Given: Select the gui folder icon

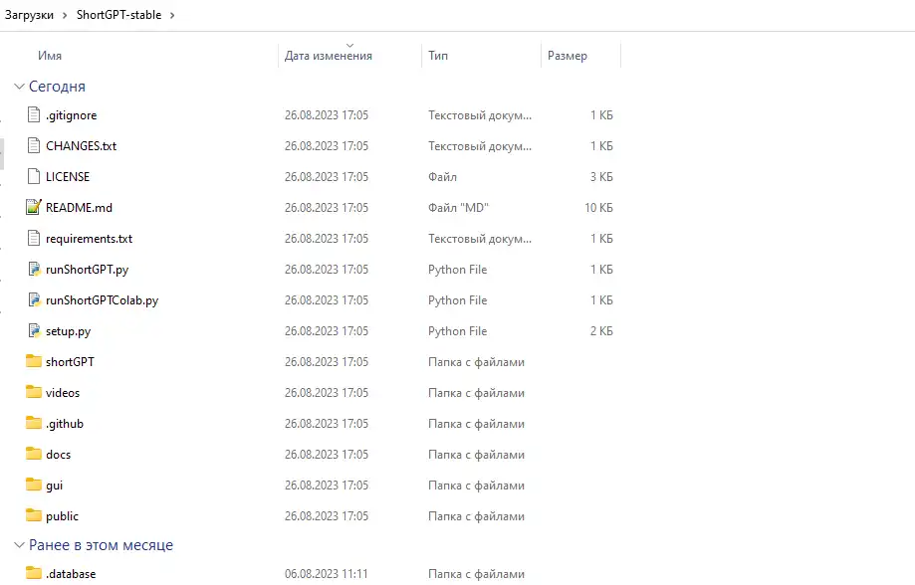Looking at the screenshot, I should pyautogui.click(x=34, y=485).
